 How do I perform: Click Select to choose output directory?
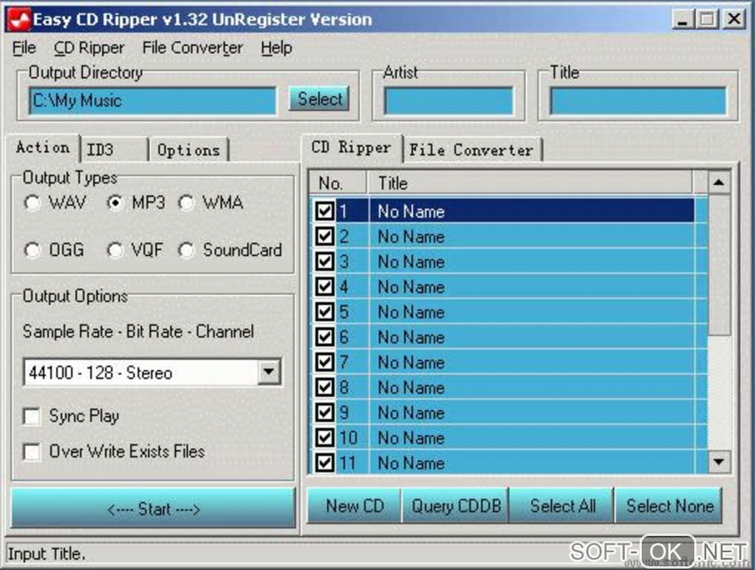[319, 98]
